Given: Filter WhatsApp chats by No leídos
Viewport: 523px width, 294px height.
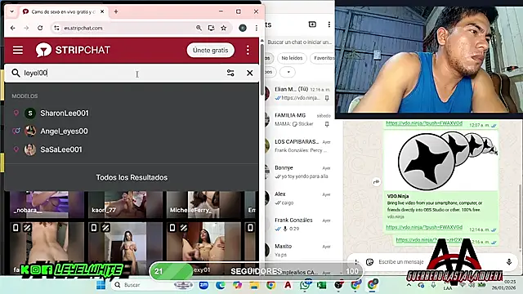Looking at the screenshot, I should click(x=292, y=58).
